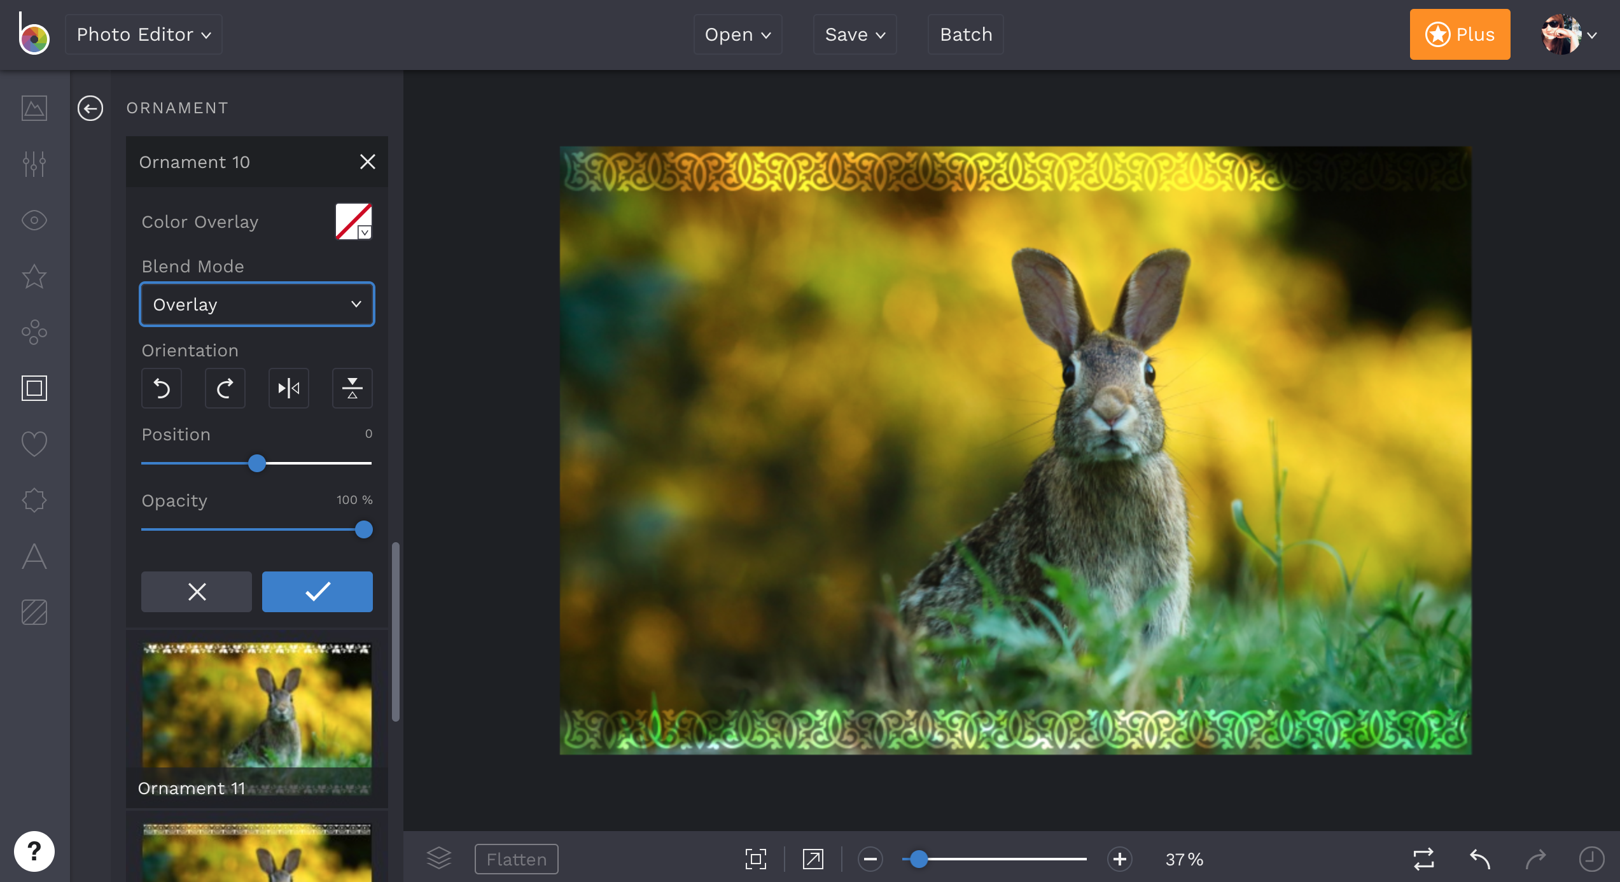Viewport: 1620px width, 882px height.
Task: Open the Save menu
Action: click(x=855, y=34)
